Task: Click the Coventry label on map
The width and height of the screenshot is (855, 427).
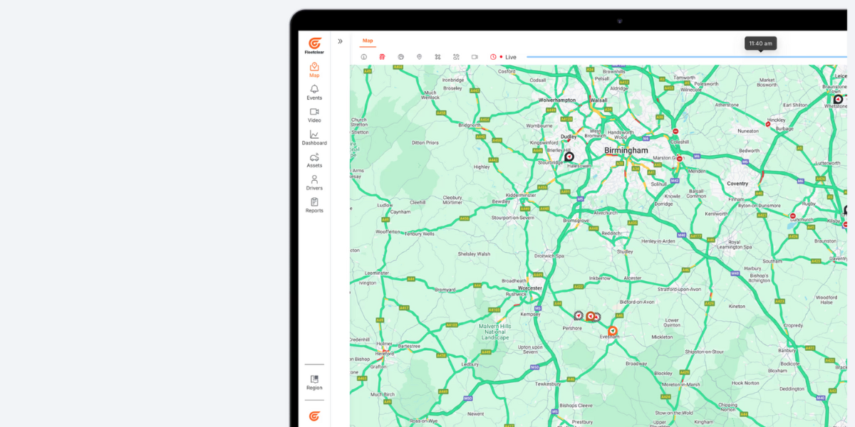Action: click(737, 184)
